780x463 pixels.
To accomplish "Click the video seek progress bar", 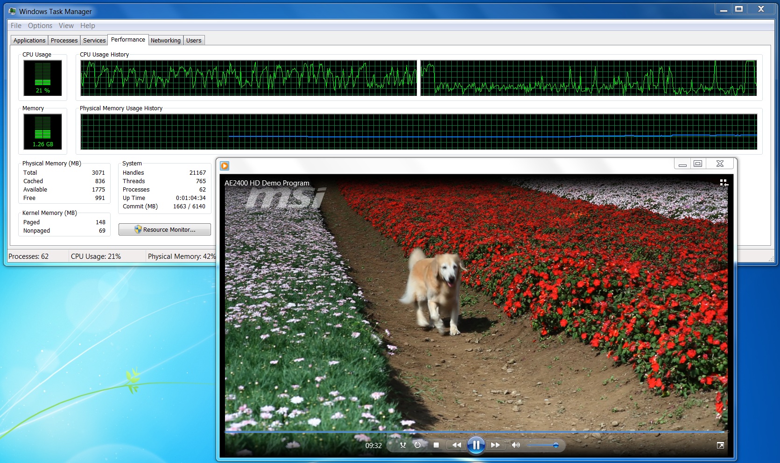I will coord(475,432).
